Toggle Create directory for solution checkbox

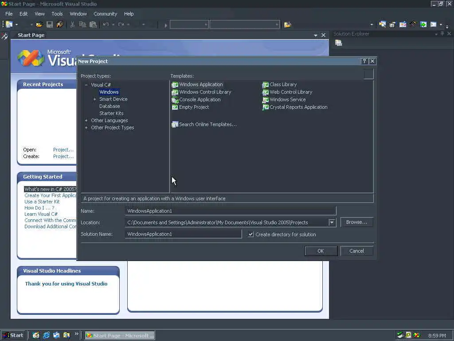[x=251, y=234]
